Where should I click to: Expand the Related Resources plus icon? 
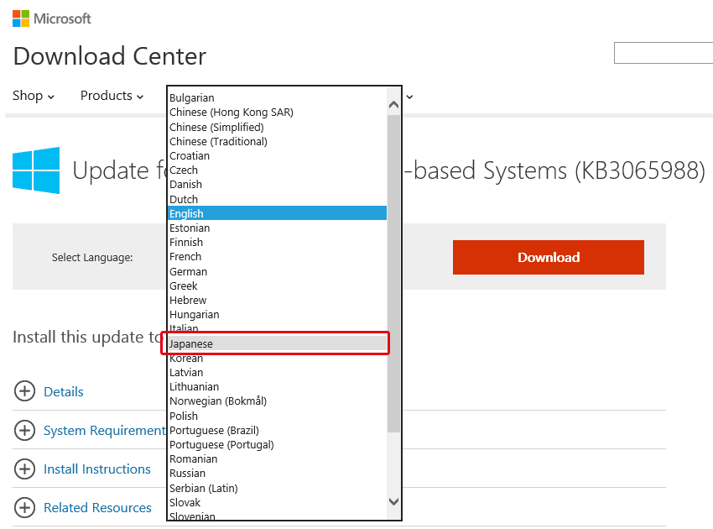pos(24,508)
